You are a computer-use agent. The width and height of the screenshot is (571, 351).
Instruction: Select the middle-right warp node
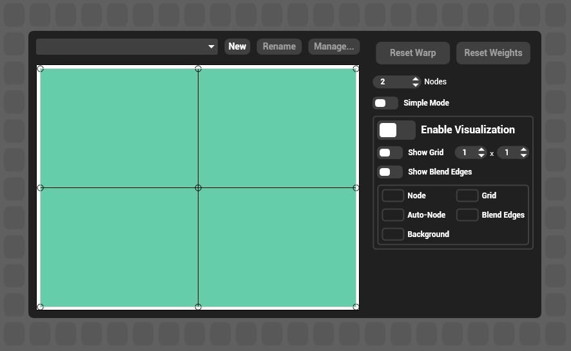(356, 187)
